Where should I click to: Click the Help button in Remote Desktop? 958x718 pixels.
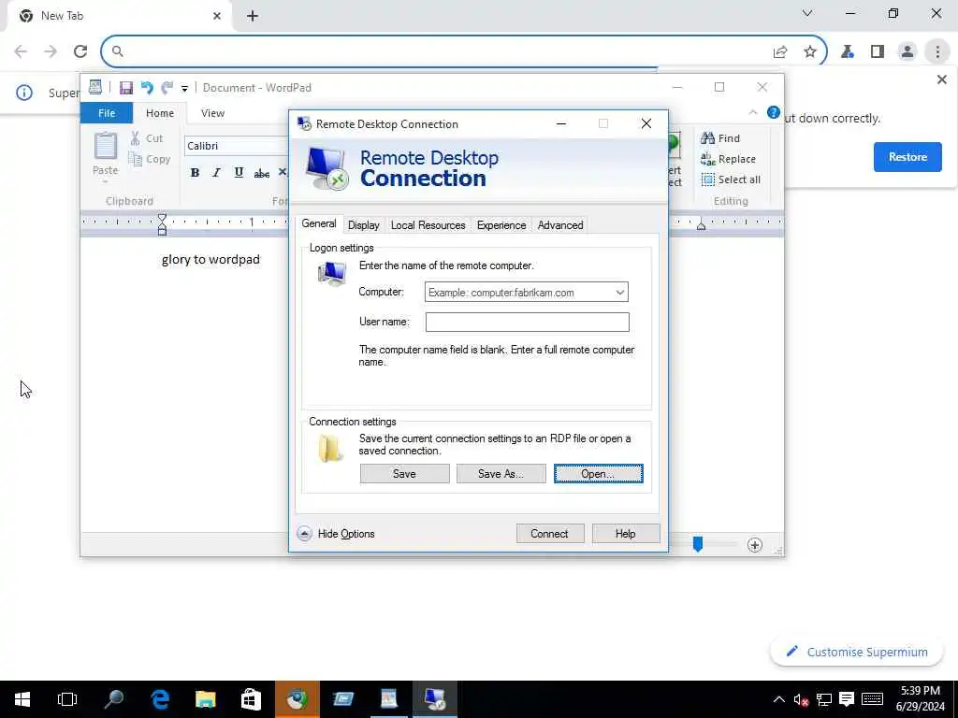[626, 534]
